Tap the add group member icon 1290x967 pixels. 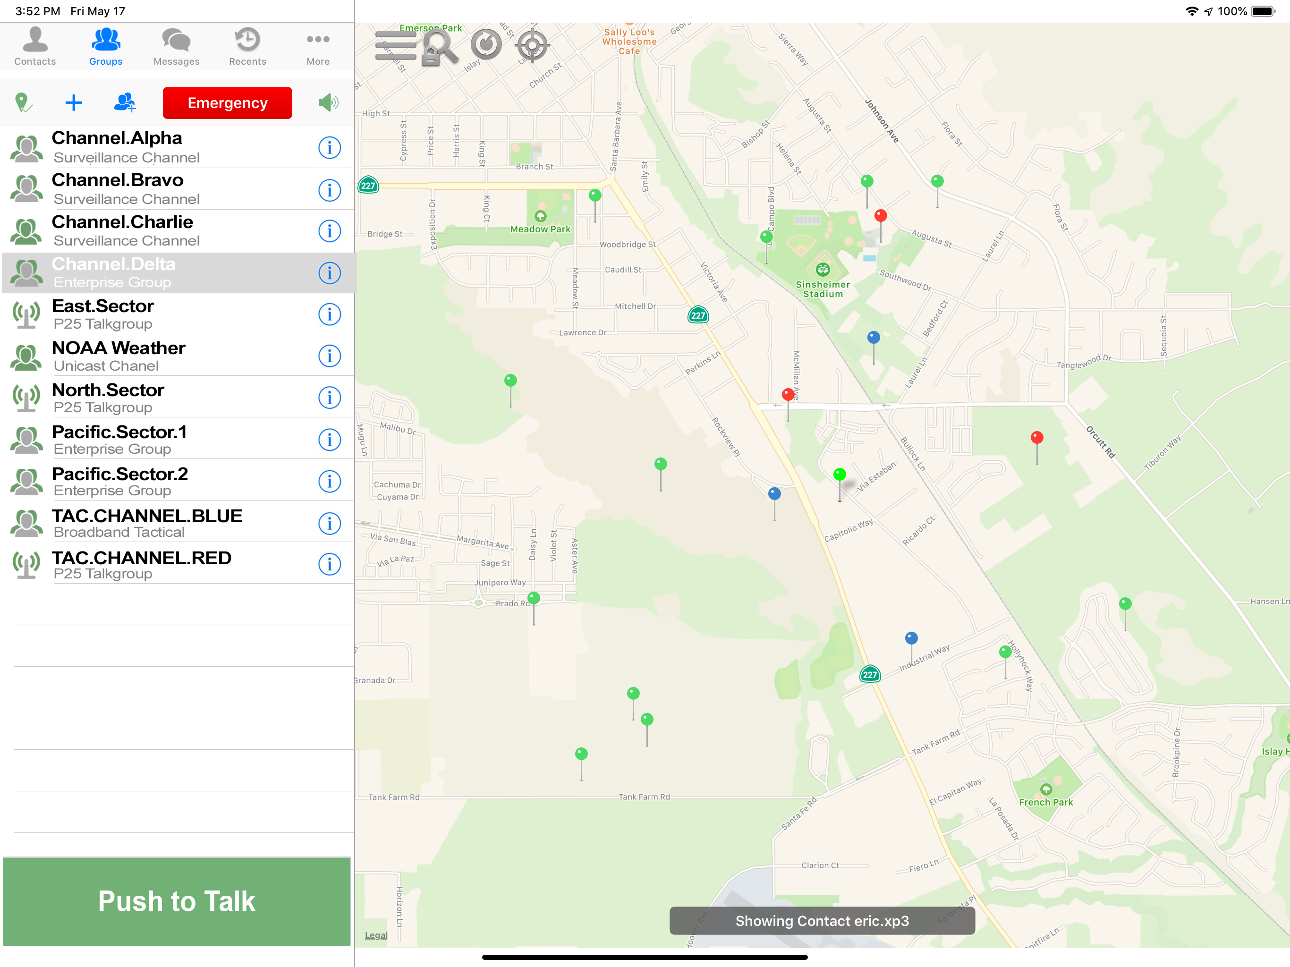(x=125, y=102)
